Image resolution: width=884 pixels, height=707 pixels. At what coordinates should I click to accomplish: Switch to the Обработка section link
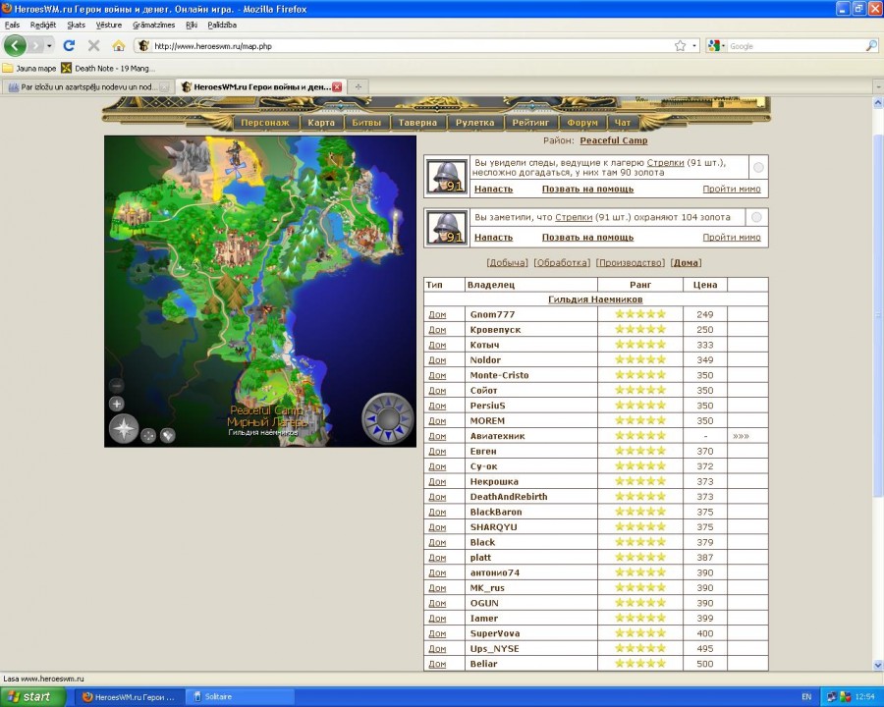coord(562,263)
